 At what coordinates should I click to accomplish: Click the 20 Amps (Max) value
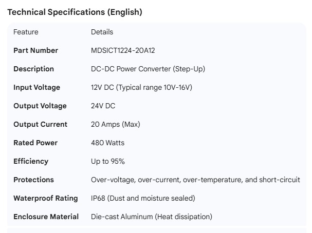point(115,124)
